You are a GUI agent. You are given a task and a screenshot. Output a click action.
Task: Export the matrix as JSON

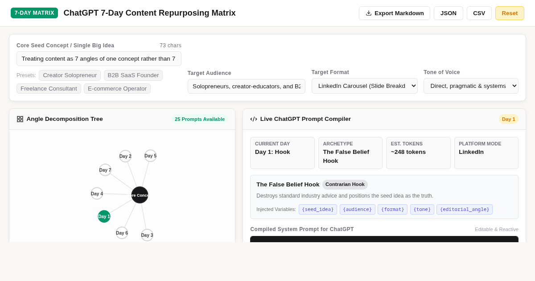(x=449, y=13)
